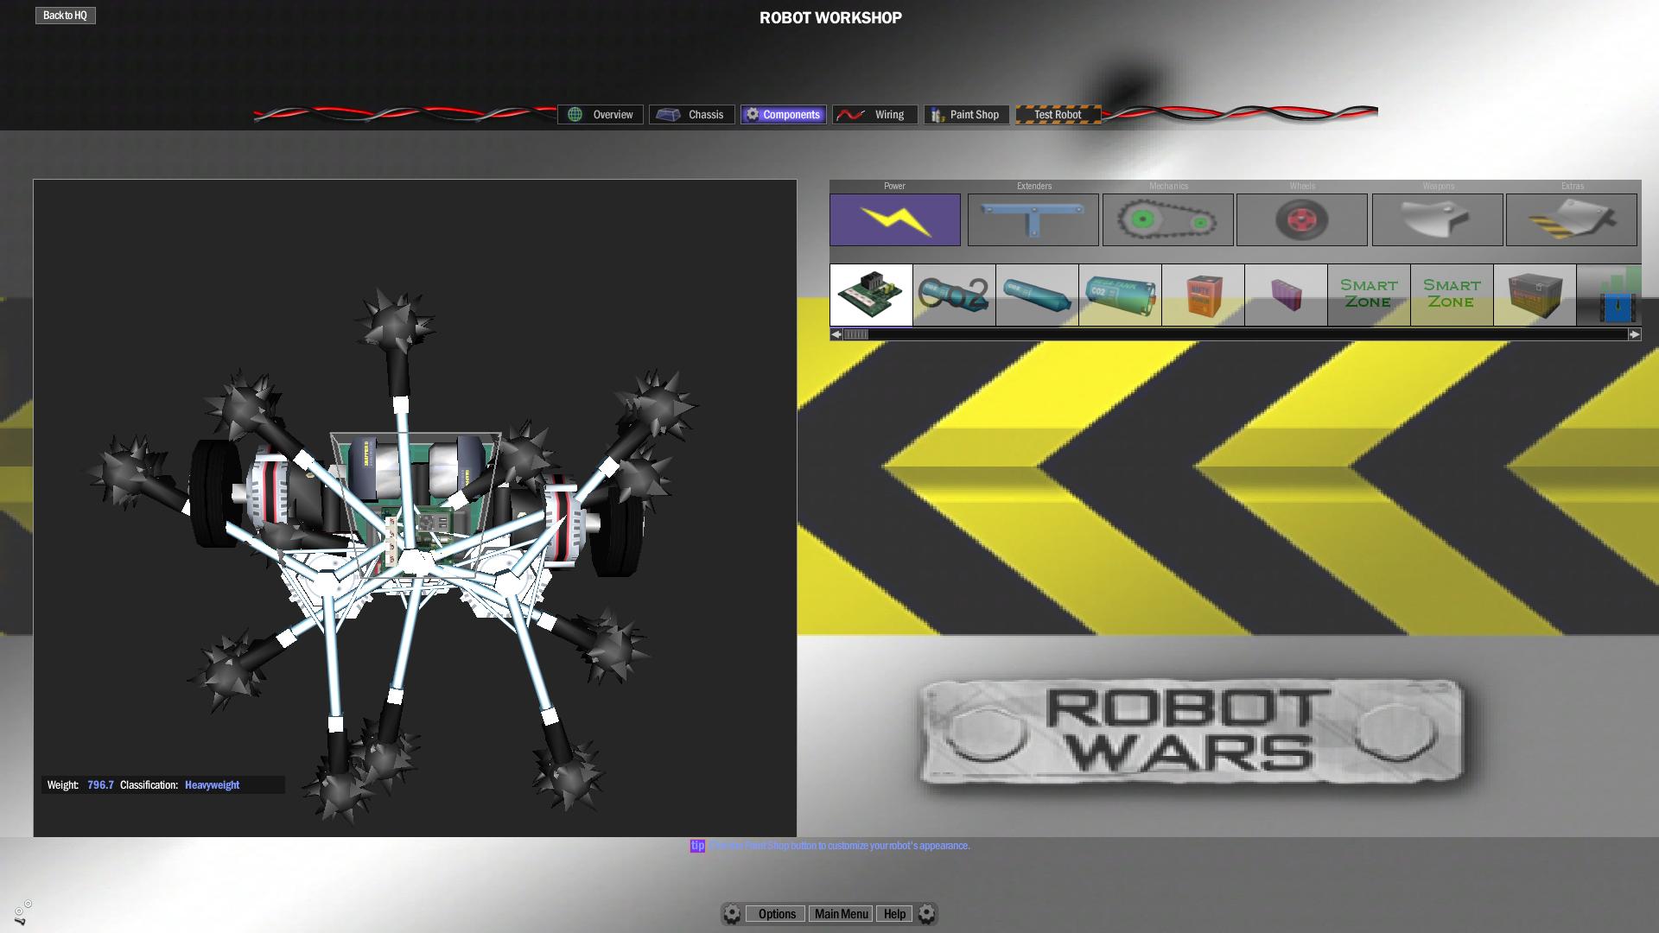Open the Mechanics chain drive category
The width and height of the screenshot is (1659, 933).
(x=1168, y=219)
